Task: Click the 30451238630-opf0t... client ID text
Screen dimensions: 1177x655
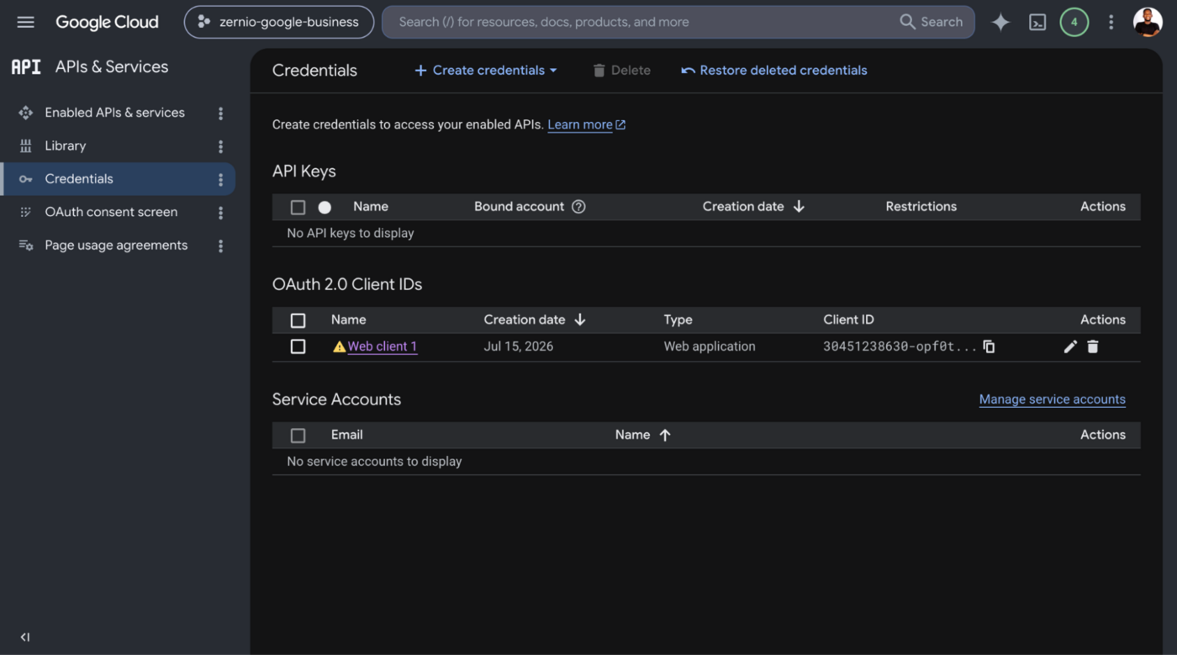Action: [900, 346]
